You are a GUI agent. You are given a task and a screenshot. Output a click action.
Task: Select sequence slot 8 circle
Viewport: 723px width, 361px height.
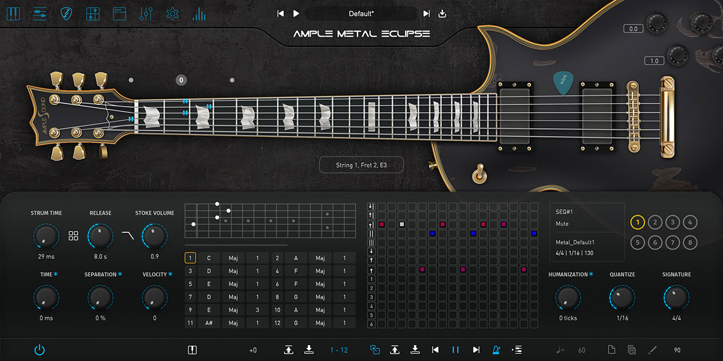pyautogui.click(x=690, y=243)
